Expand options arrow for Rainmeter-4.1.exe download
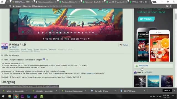The height and width of the screenshot is (99, 177). pyautogui.click(x=115, y=91)
